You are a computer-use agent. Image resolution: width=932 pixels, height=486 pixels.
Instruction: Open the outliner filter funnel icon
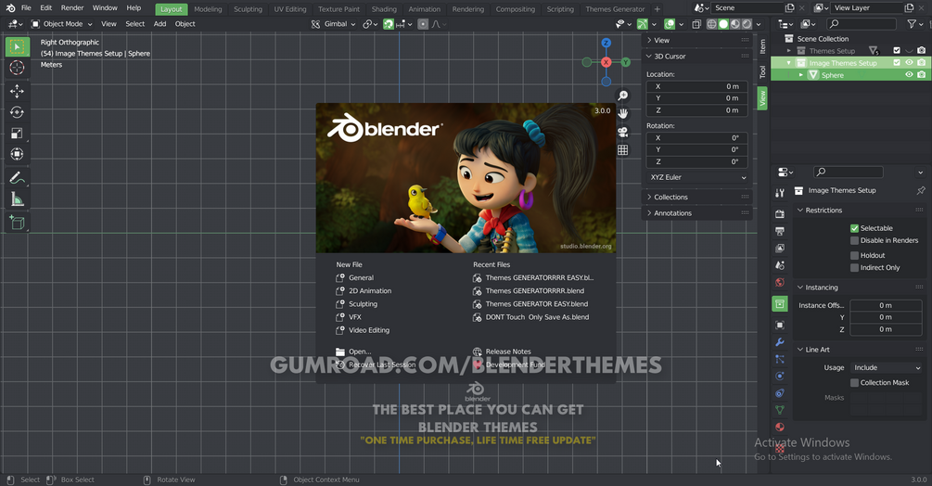[x=912, y=24]
